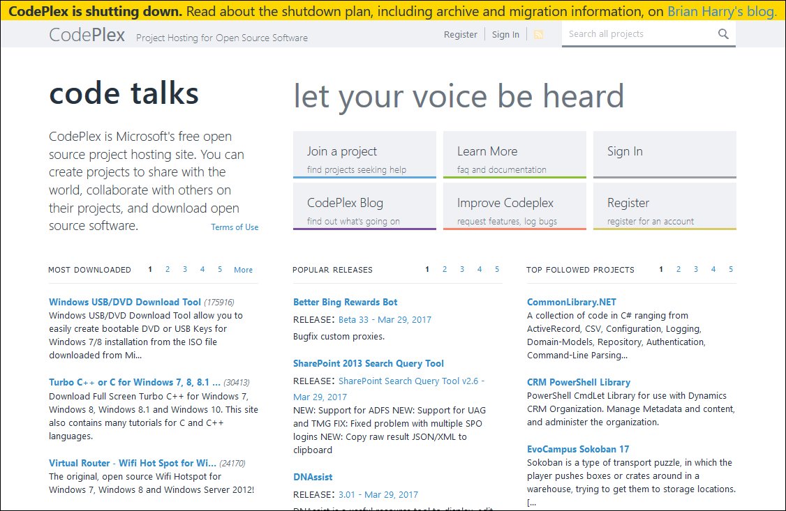Image resolution: width=786 pixels, height=511 pixels.
Task: Open release 3.01 - Mar 29, 2017
Action: coord(378,494)
